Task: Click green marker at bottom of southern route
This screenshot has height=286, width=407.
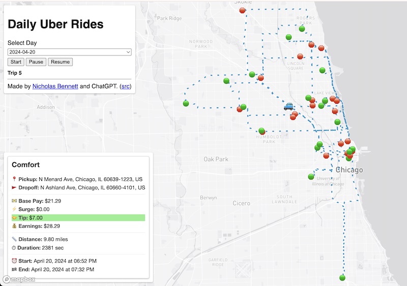Action: point(342,278)
